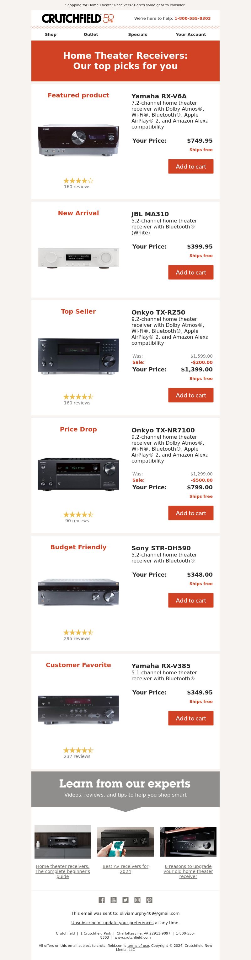
Task: Click the Pinterest social icon
Action: click(x=149, y=900)
